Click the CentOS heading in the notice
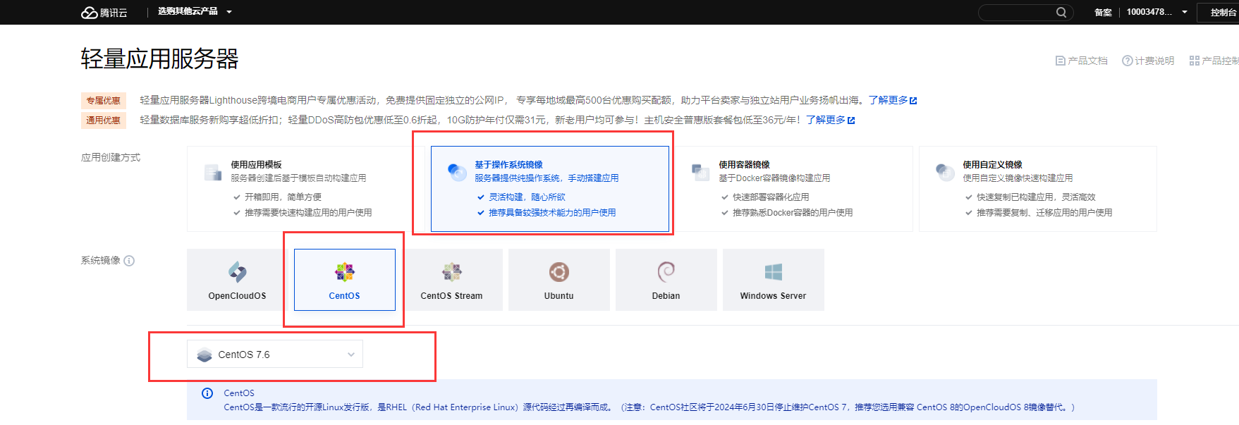This screenshot has height=425, width=1239. 239,393
